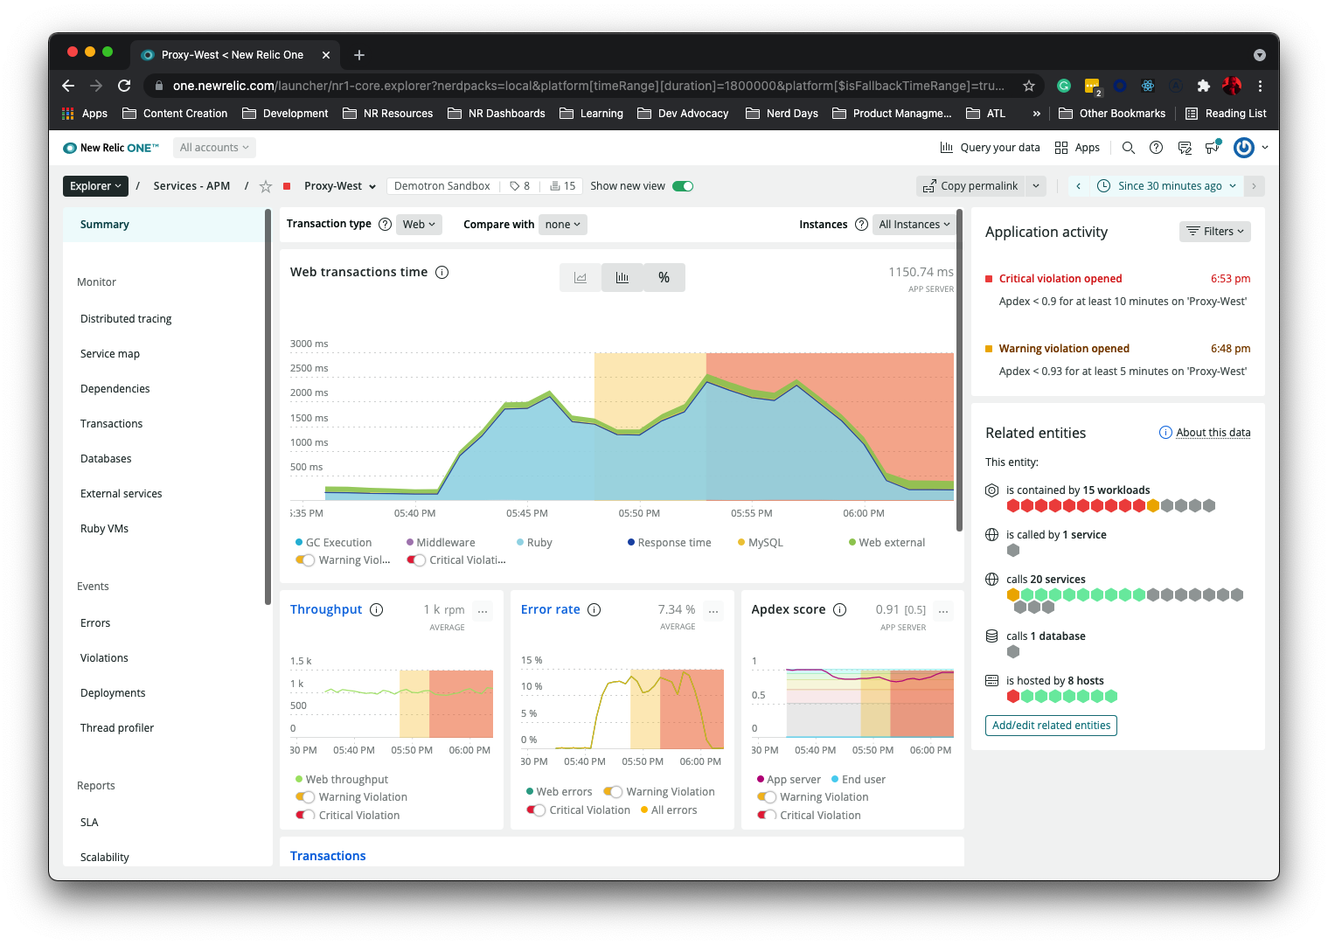Toggle the Show new view switch
This screenshot has width=1328, height=945.
pos(683,186)
